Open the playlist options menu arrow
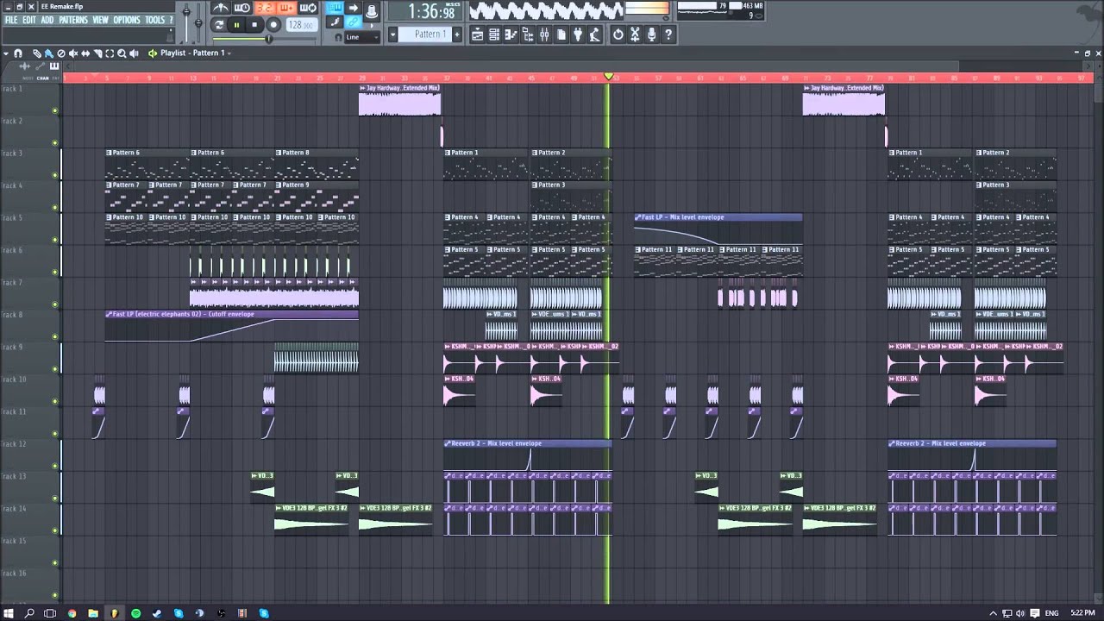 tap(7, 53)
